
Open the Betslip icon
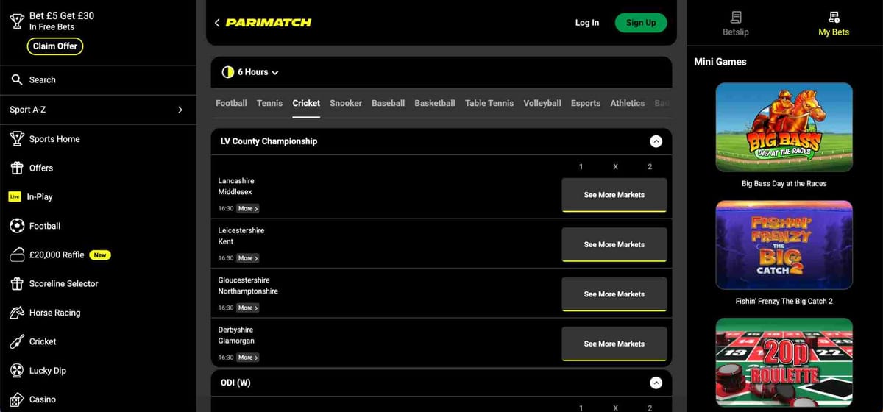point(736,17)
